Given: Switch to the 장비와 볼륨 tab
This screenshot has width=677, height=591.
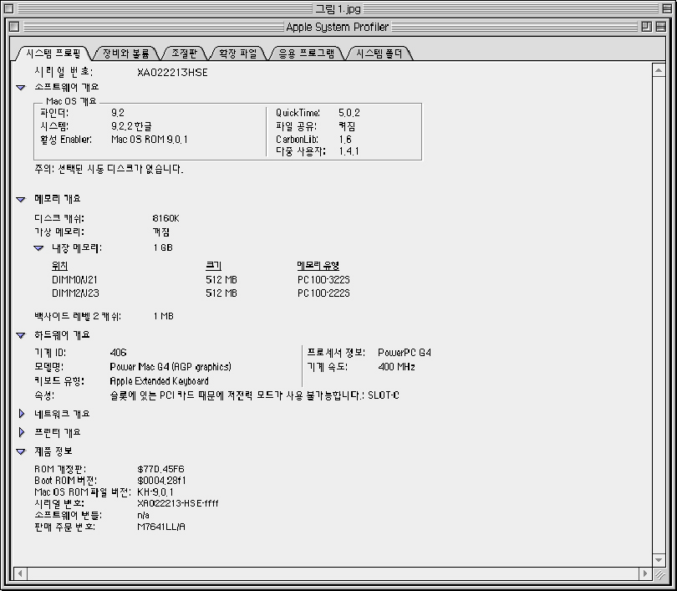Looking at the screenshot, I should [125, 53].
